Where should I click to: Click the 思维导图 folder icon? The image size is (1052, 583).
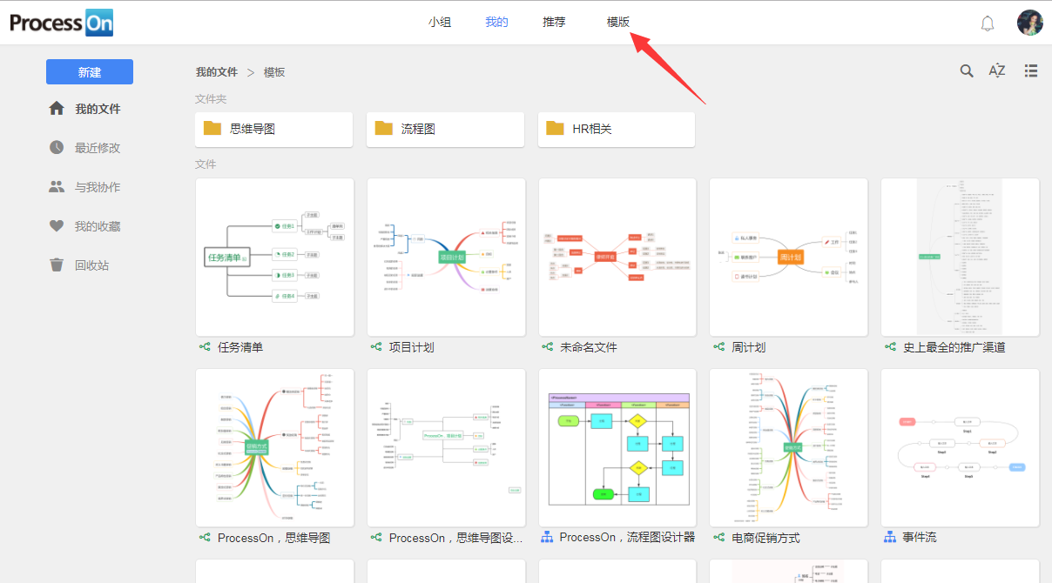pos(212,129)
